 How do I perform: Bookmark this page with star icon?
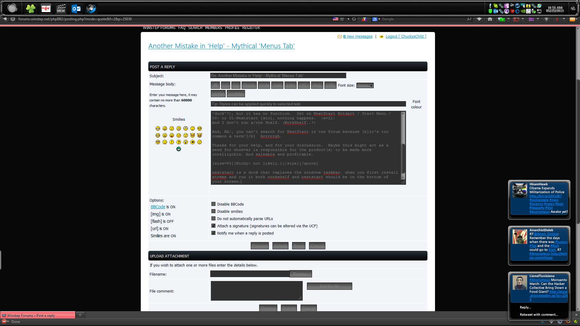click(342, 19)
